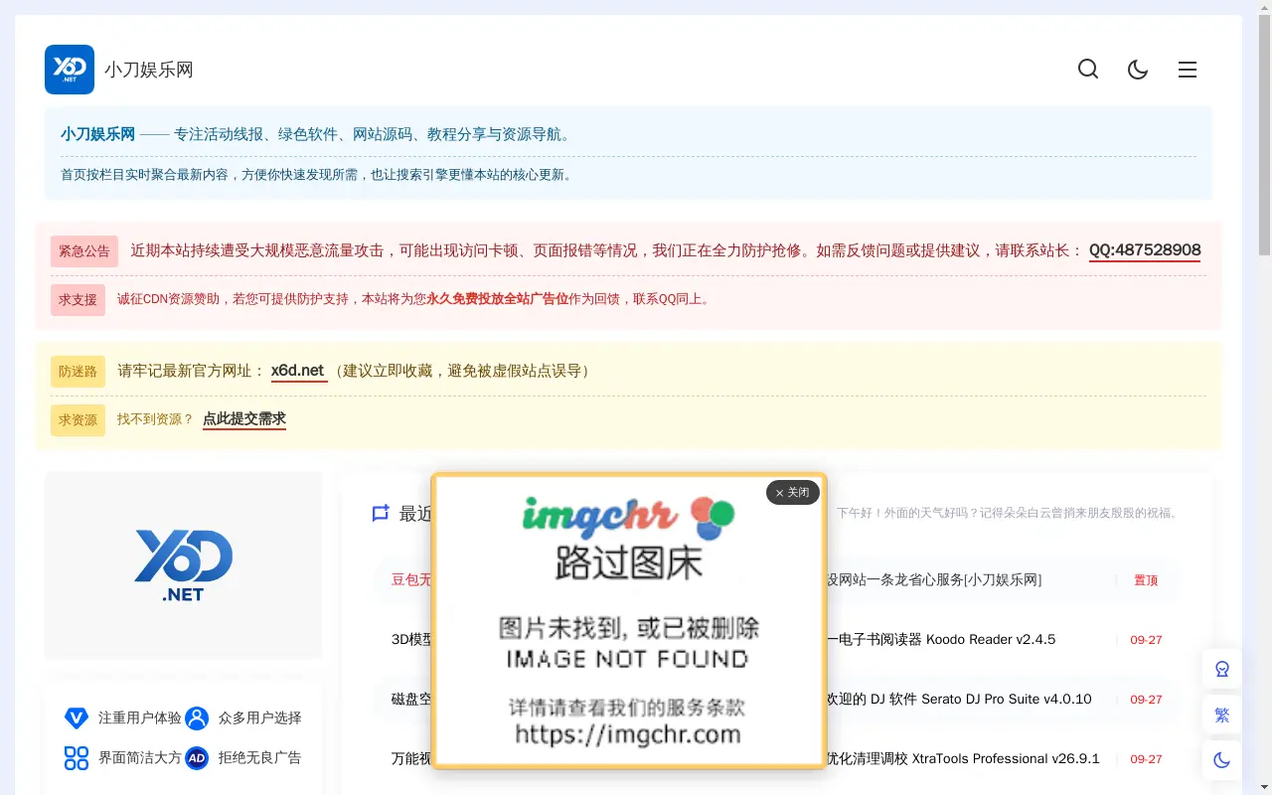The height and width of the screenshot is (795, 1272).
Task: Open the QQ:487528908 contact link
Action: coord(1145,250)
